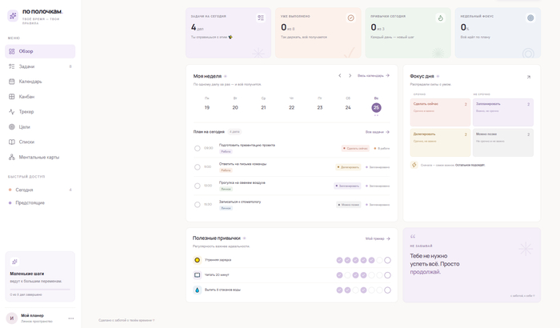
Task: Open Обзор in the sidebar
Action: (x=40, y=51)
